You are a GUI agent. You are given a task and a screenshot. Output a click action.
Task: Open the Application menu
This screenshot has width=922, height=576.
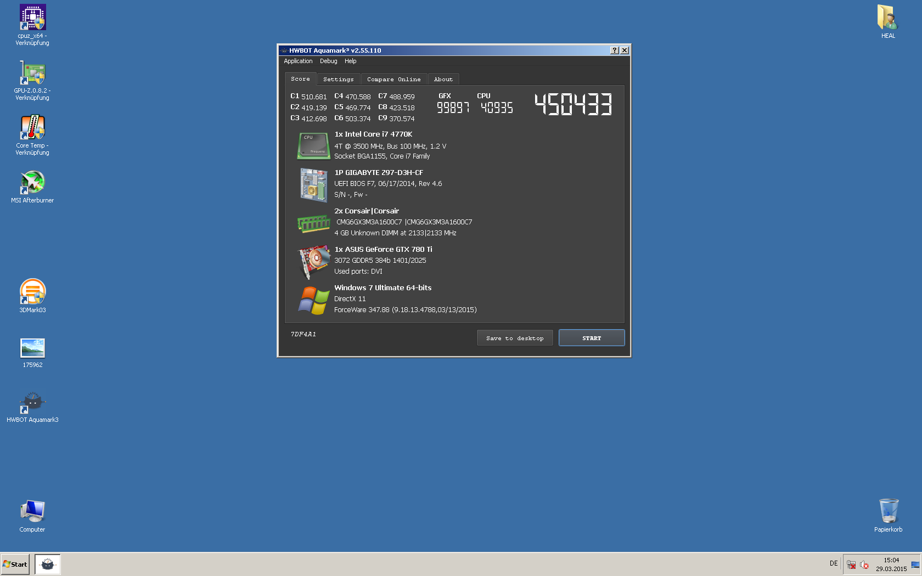point(298,61)
